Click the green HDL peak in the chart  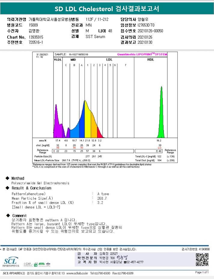pyautogui.click(x=161, y=114)
